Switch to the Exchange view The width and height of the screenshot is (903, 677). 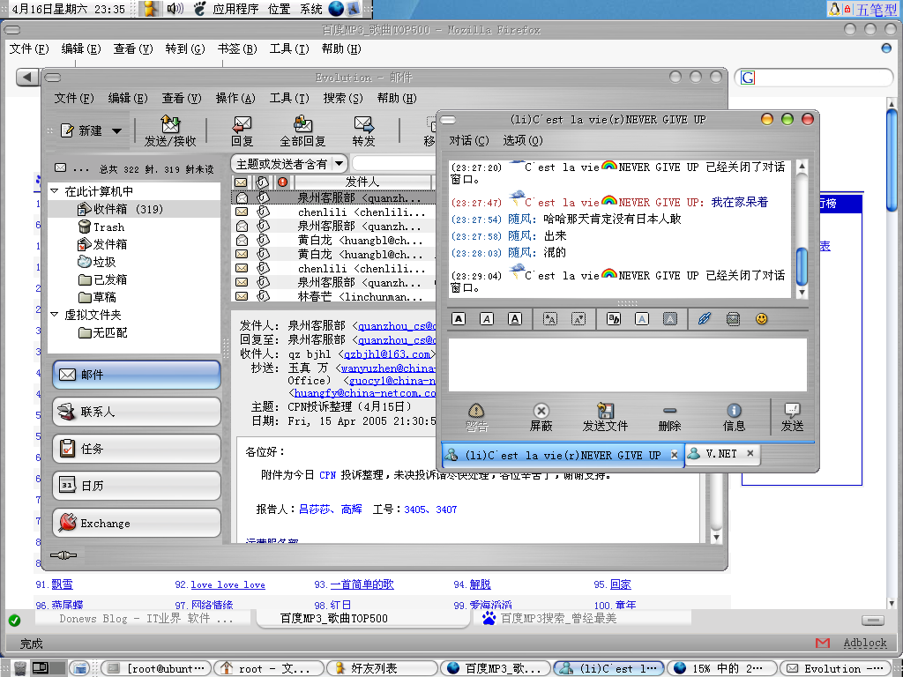point(137,523)
